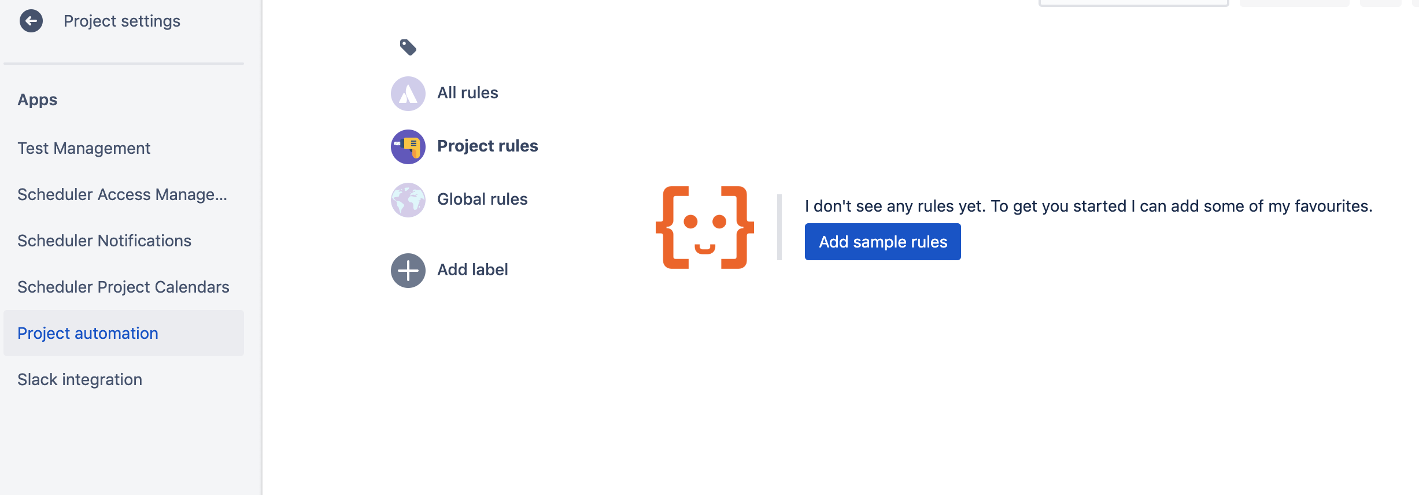This screenshot has height=495, width=1419.
Task: Click the avatar icon beside All rules label
Action: (x=408, y=93)
